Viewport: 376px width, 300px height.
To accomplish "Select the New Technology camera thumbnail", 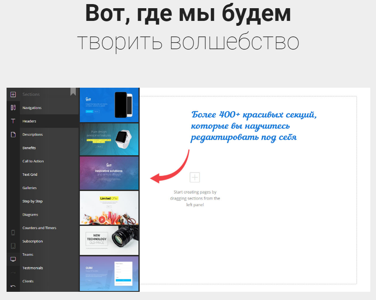I will coord(109,240).
